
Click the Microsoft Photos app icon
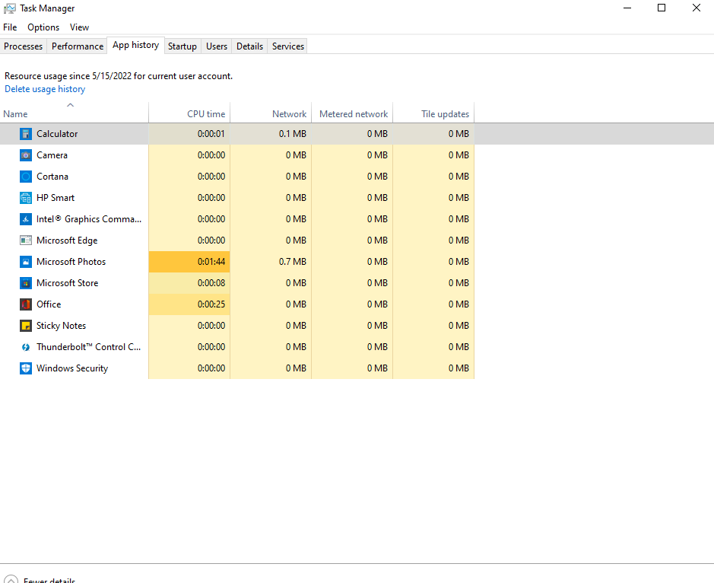(x=26, y=262)
